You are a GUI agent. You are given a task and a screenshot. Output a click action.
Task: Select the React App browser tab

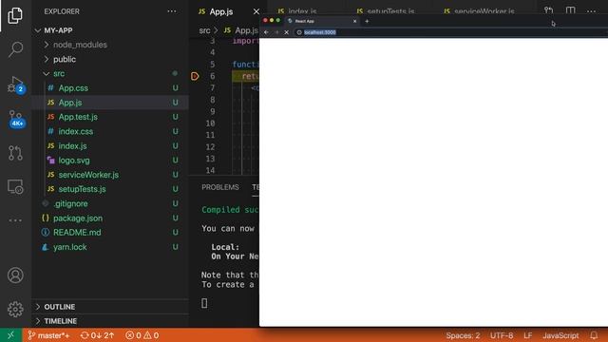pyautogui.click(x=322, y=21)
